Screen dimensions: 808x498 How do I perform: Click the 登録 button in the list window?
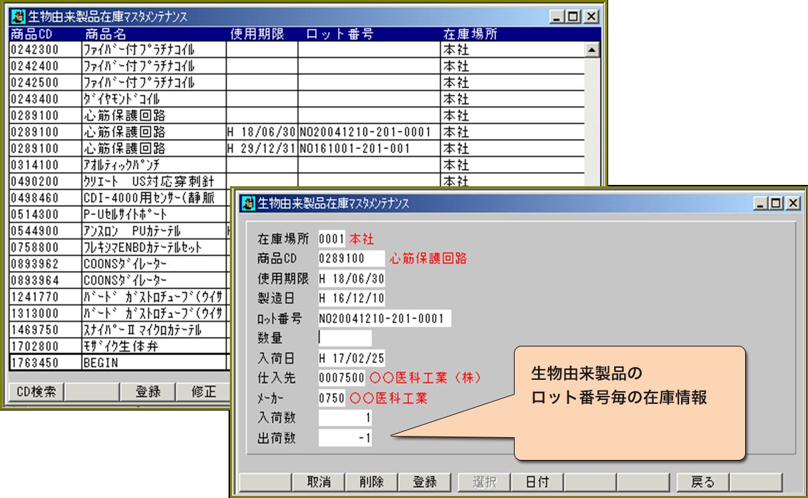[148, 392]
